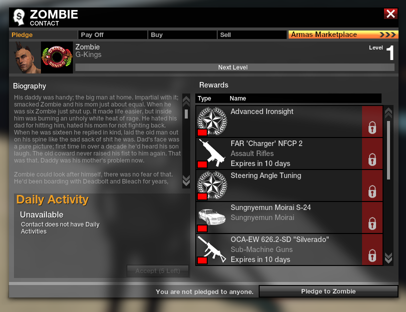Click the Next Level progress bar

(235, 67)
